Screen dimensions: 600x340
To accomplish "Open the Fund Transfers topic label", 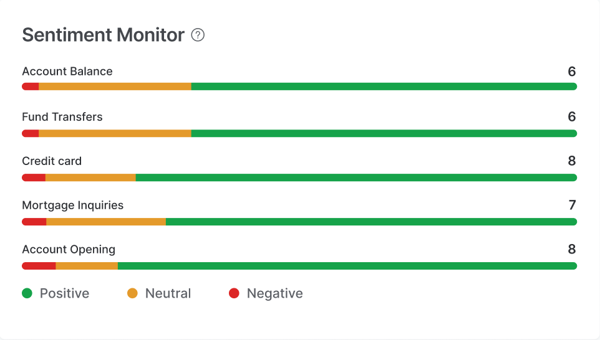I will pyautogui.click(x=62, y=117).
